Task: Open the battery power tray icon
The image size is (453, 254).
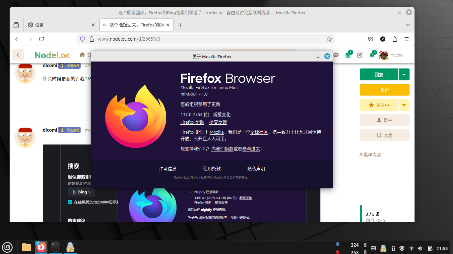Action: click(430, 248)
